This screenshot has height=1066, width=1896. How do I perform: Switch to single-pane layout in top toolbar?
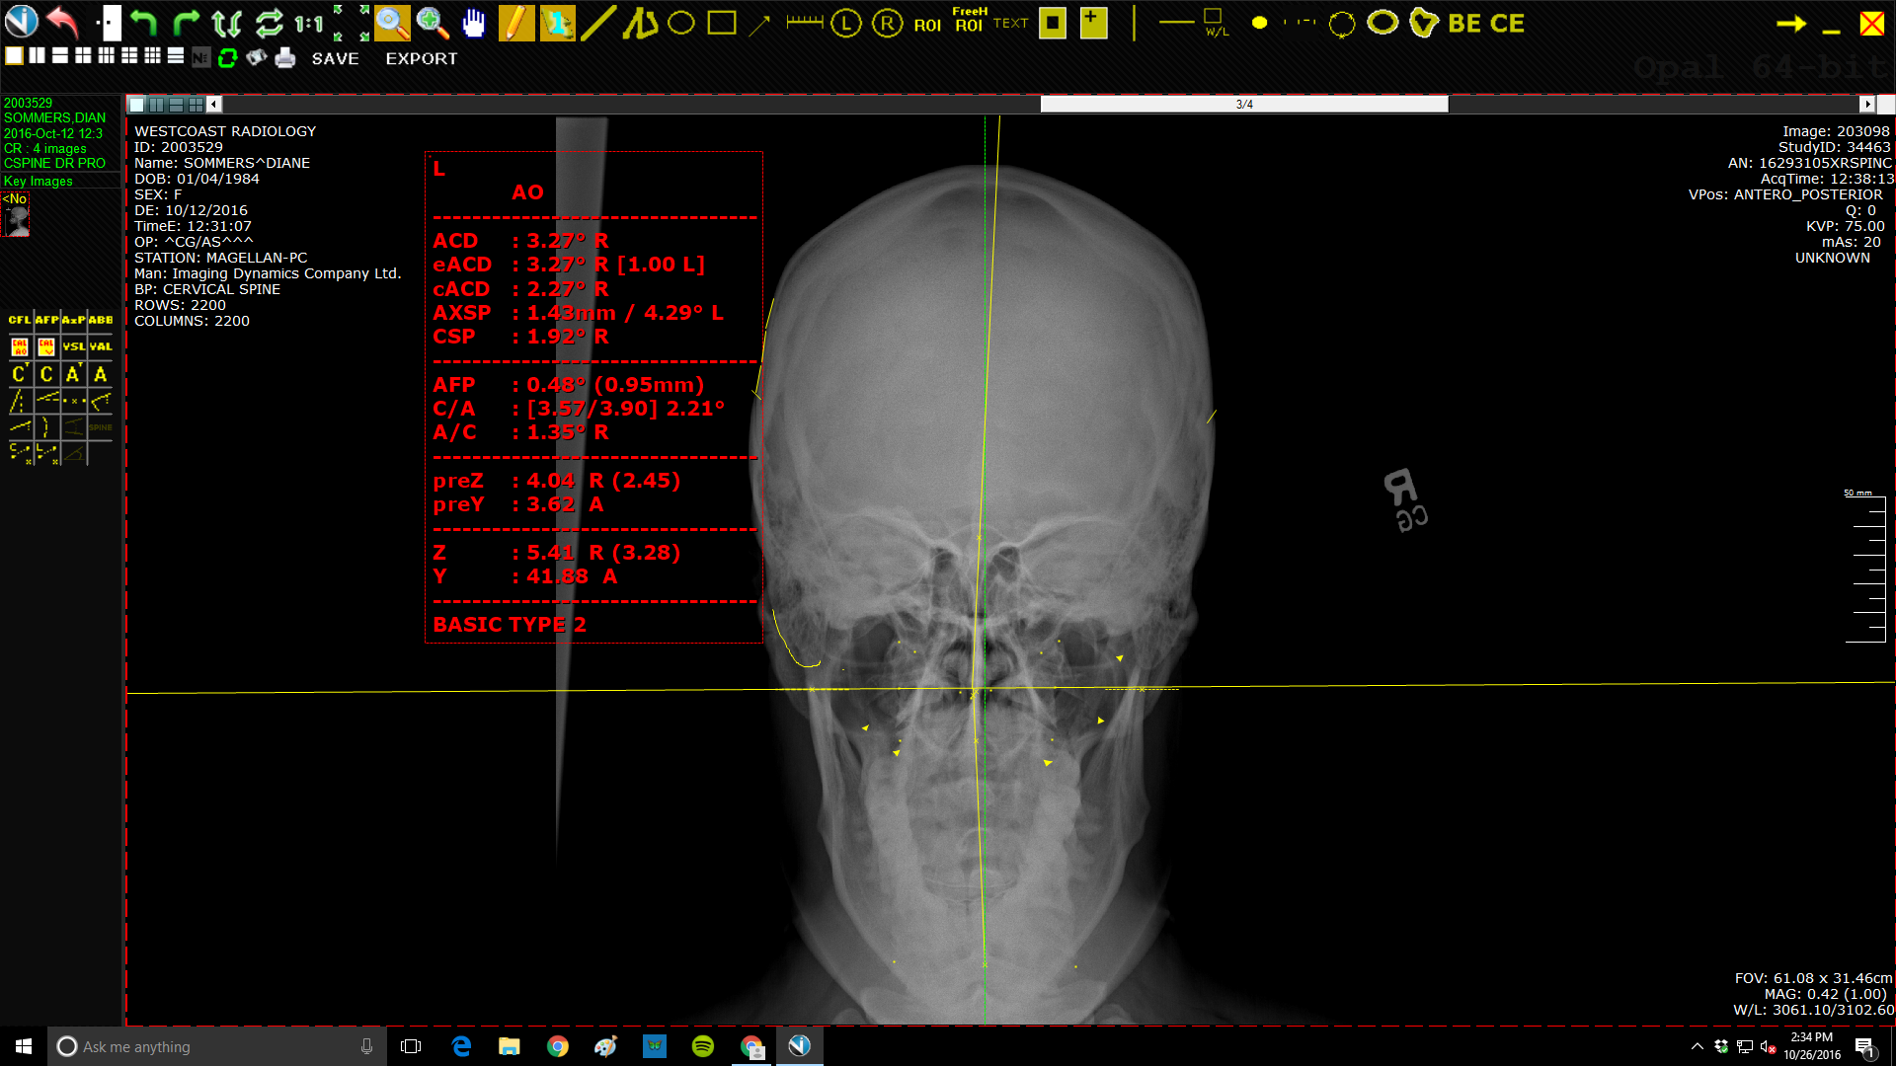point(14,56)
